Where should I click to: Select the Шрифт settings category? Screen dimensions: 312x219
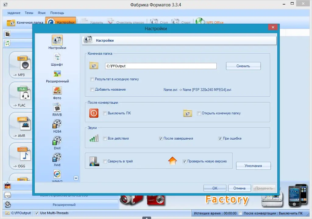click(57, 60)
